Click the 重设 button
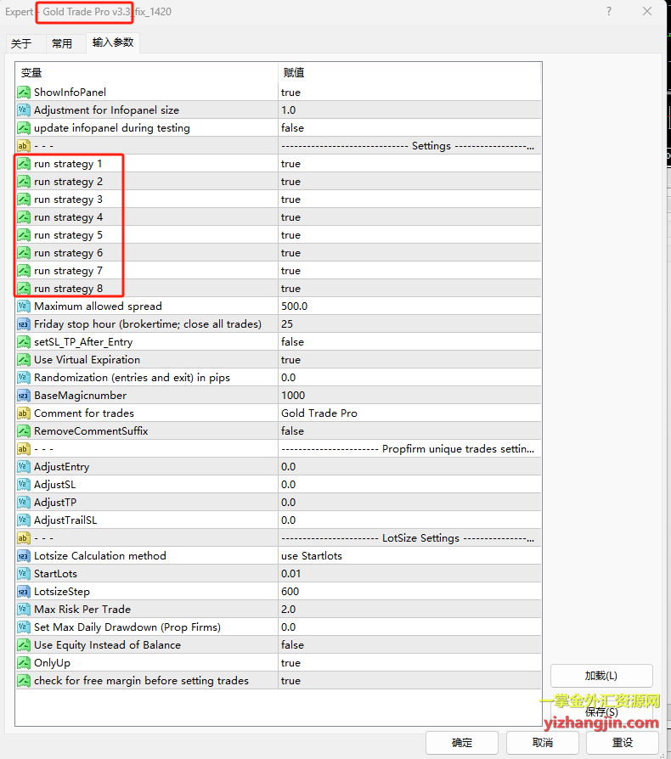The width and height of the screenshot is (671, 759). tap(622, 743)
